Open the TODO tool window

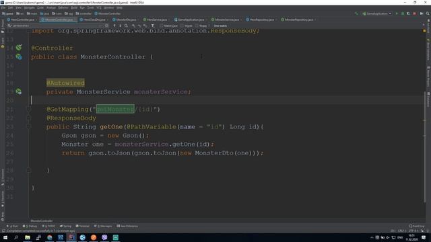click(x=48, y=226)
